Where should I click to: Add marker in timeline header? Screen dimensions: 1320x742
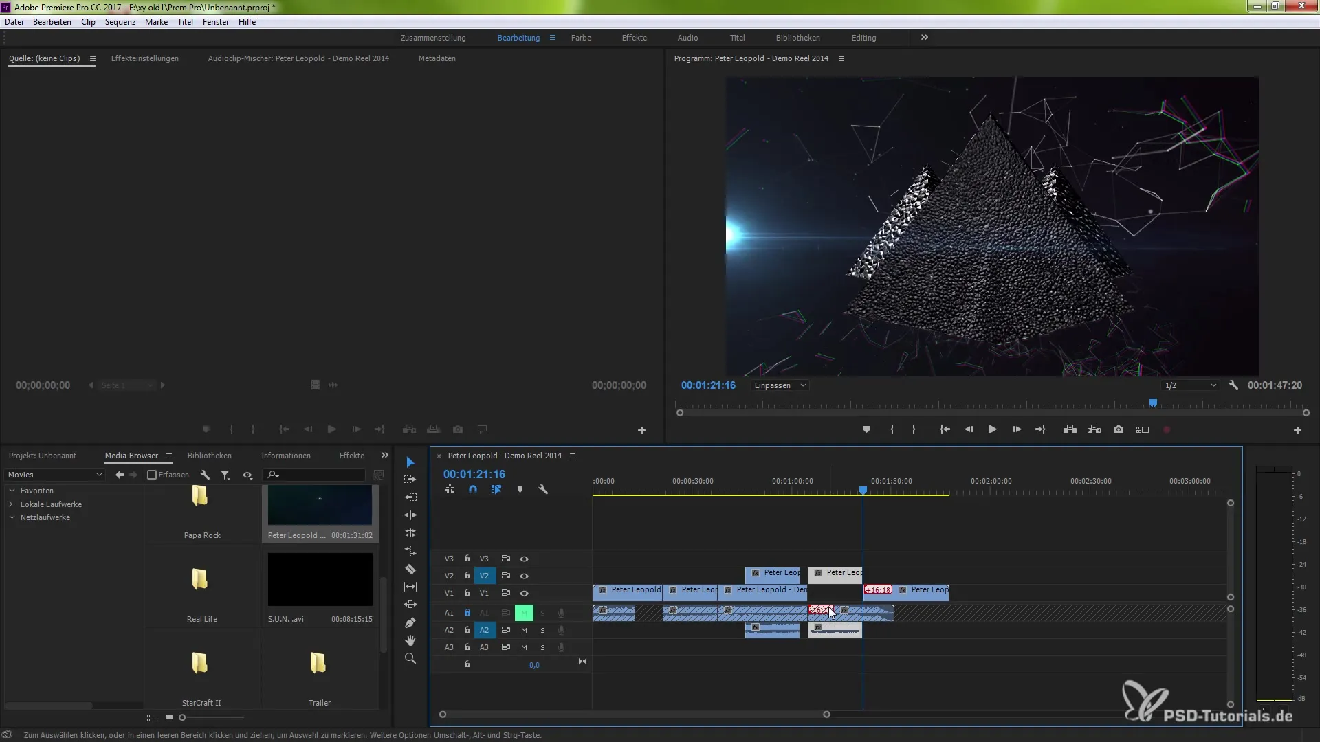[520, 490]
